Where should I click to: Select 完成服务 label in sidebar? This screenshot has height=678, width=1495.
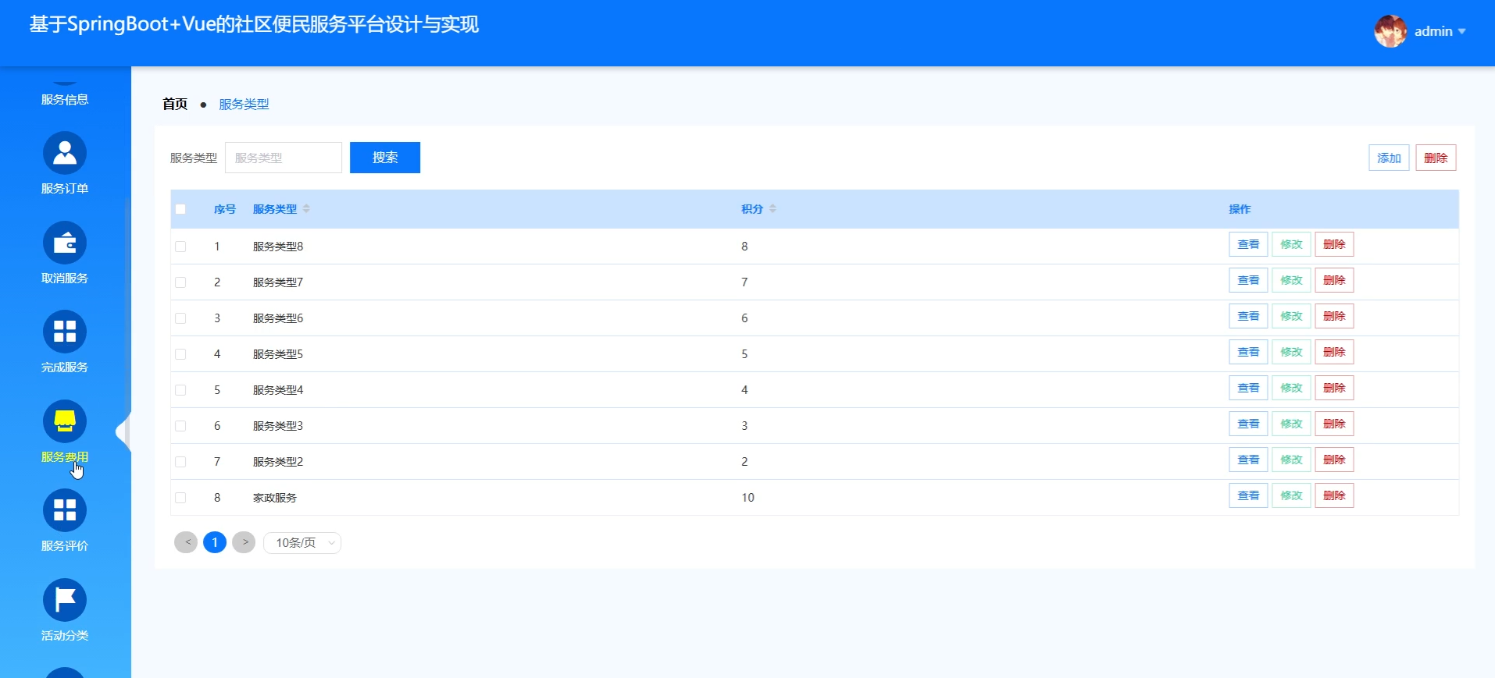pos(65,367)
